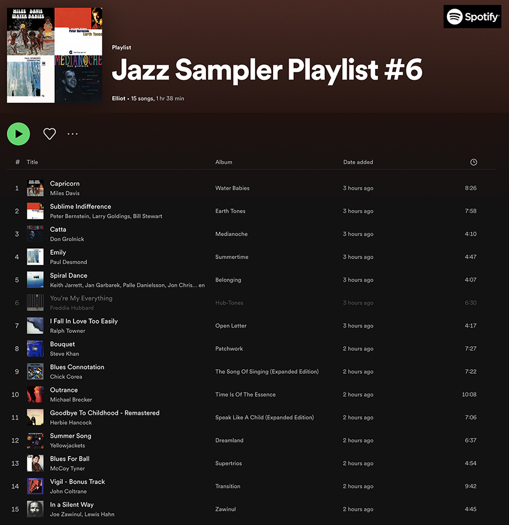The height and width of the screenshot is (525, 509).
Task: Click the Spotify logo
Action: pyautogui.click(x=472, y=17)
